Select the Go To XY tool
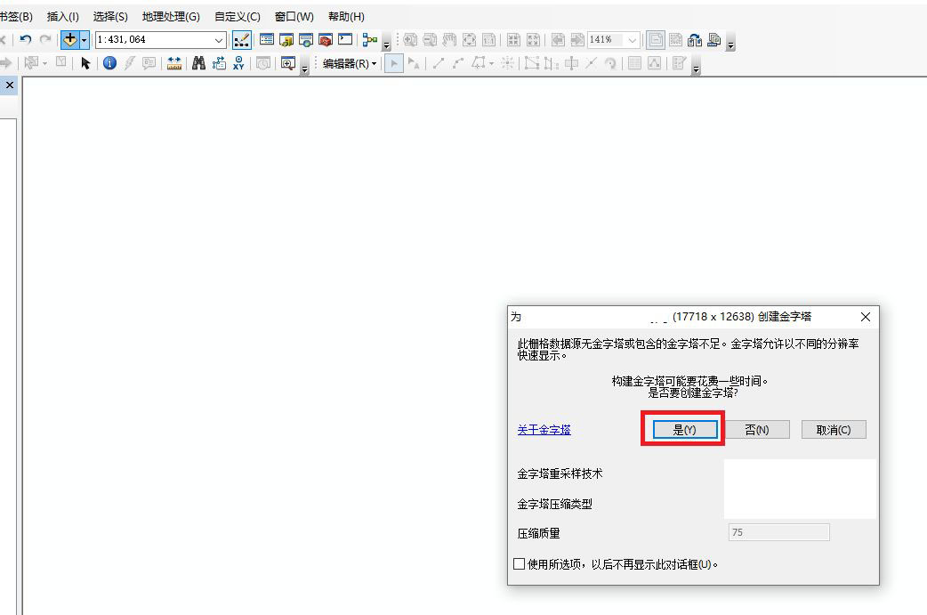 click(238, 62)
